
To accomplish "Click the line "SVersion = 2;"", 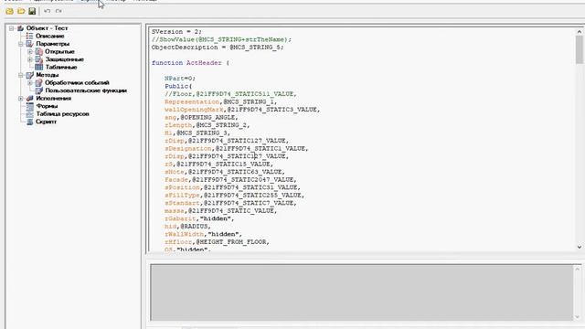I will pyautogui.click(x=176, y=32).
